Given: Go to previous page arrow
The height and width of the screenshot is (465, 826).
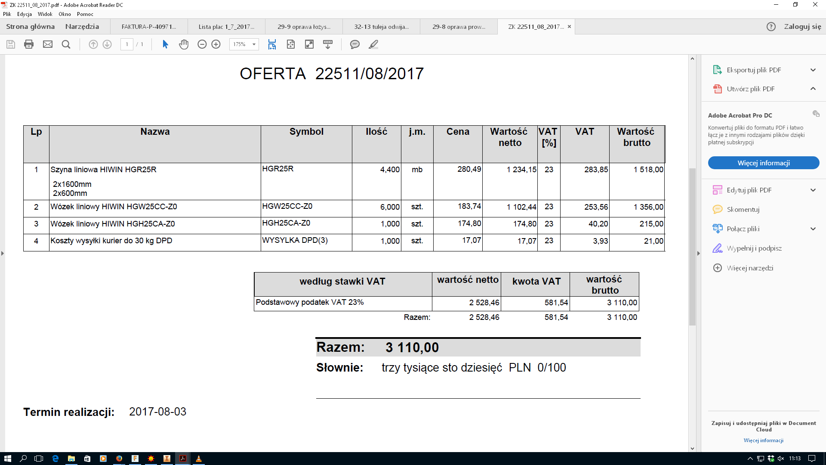Looking at the screenshot, I should (93, 44).
